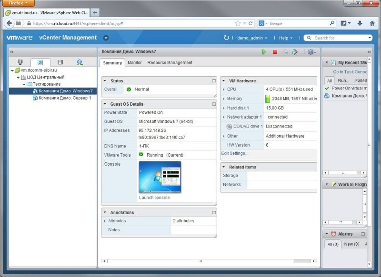
Task: Open the Resource Management tab
Action: point(170,63)
